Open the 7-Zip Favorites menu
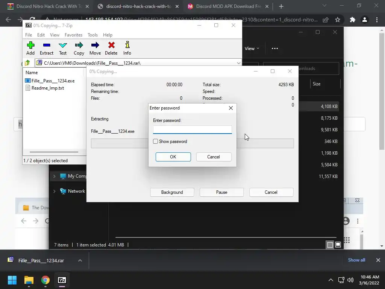The height and width of the screenshot is (289, 385). (x=73, y=35)
